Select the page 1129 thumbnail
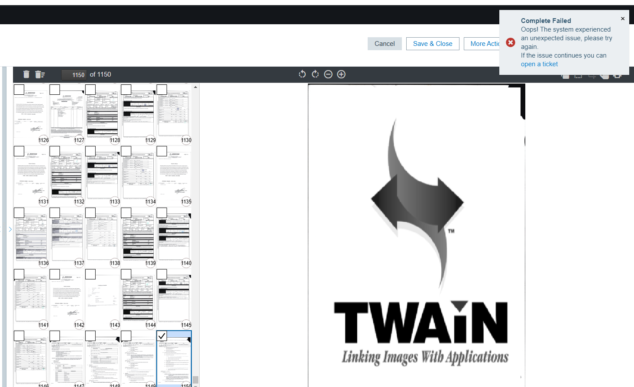This screenshot has height=387, width=634. [x=138, y=114]
